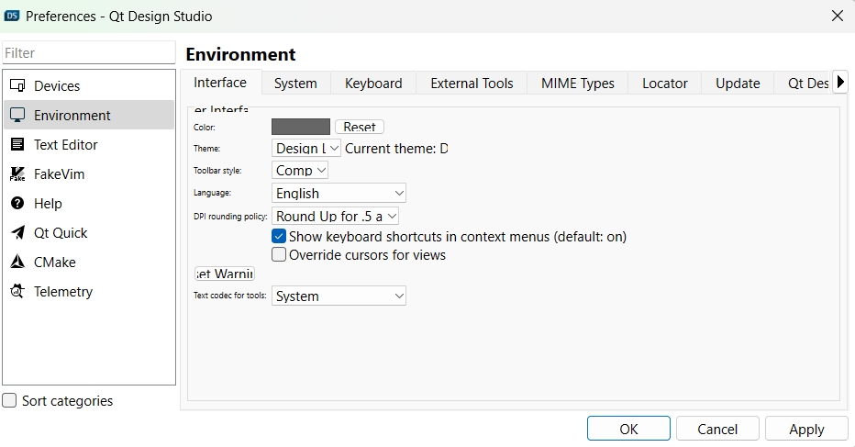Open the Theme dropdown
This screenshot has width=855, height=447.
(305, 149)
